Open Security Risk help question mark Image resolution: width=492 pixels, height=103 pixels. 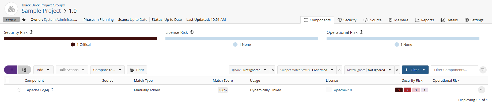pos(31,32)
